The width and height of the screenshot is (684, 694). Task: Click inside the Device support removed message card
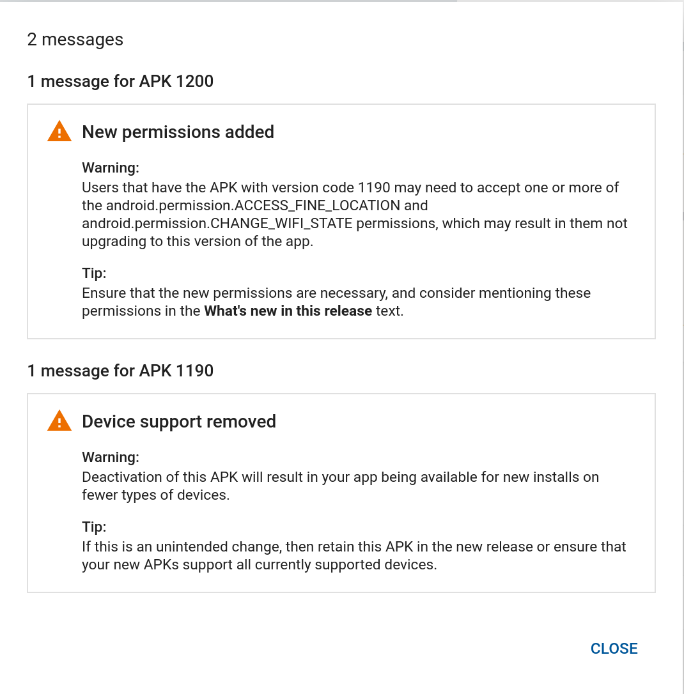click(x=341, y=492)
